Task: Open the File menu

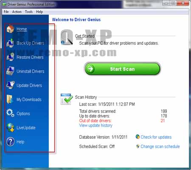Action: (x=6, y=12)
